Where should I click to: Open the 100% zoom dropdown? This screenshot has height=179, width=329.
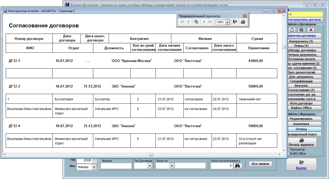pyautogui.click(x=227, y=22)
